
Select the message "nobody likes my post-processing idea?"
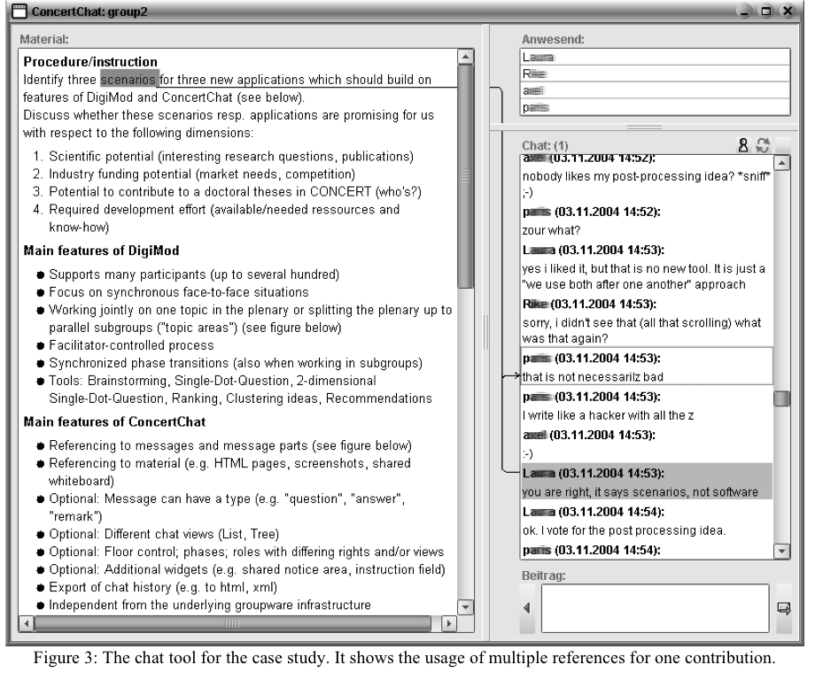tap(647, 176)
